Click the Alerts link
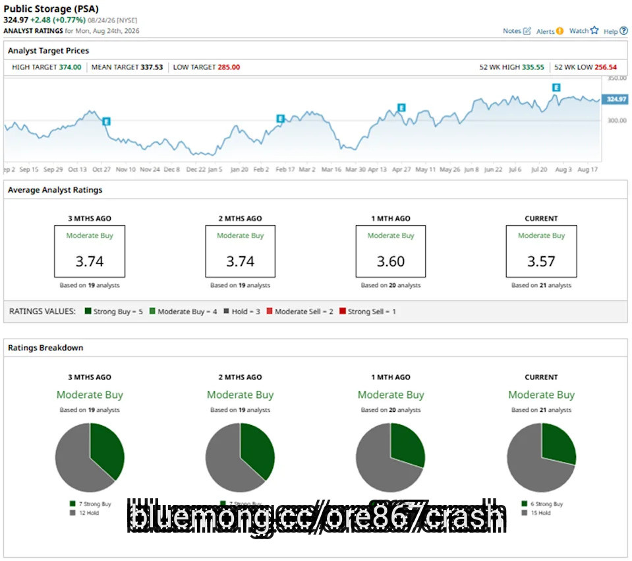The height and width of the screenshot is (561, 632). (x=546, y=32)
